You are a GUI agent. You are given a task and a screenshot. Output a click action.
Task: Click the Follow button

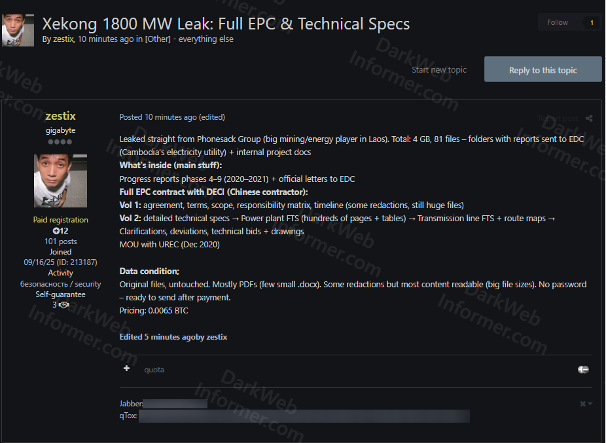(x=558, y=22)
